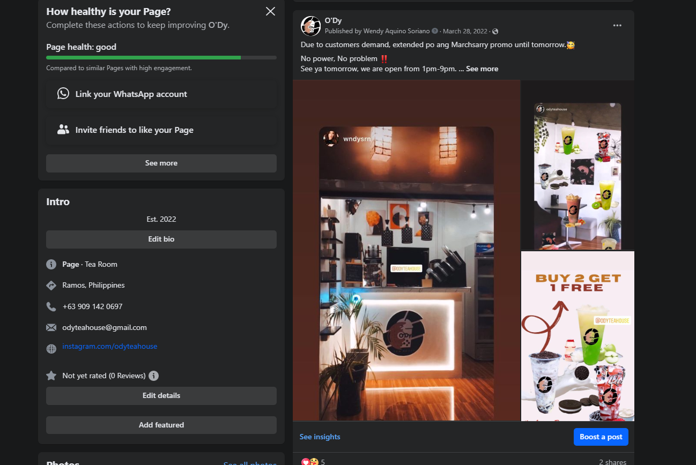Click the invite friends people icon
The width and height of the screenshot is (696, 465).
[x=63, y=129]
